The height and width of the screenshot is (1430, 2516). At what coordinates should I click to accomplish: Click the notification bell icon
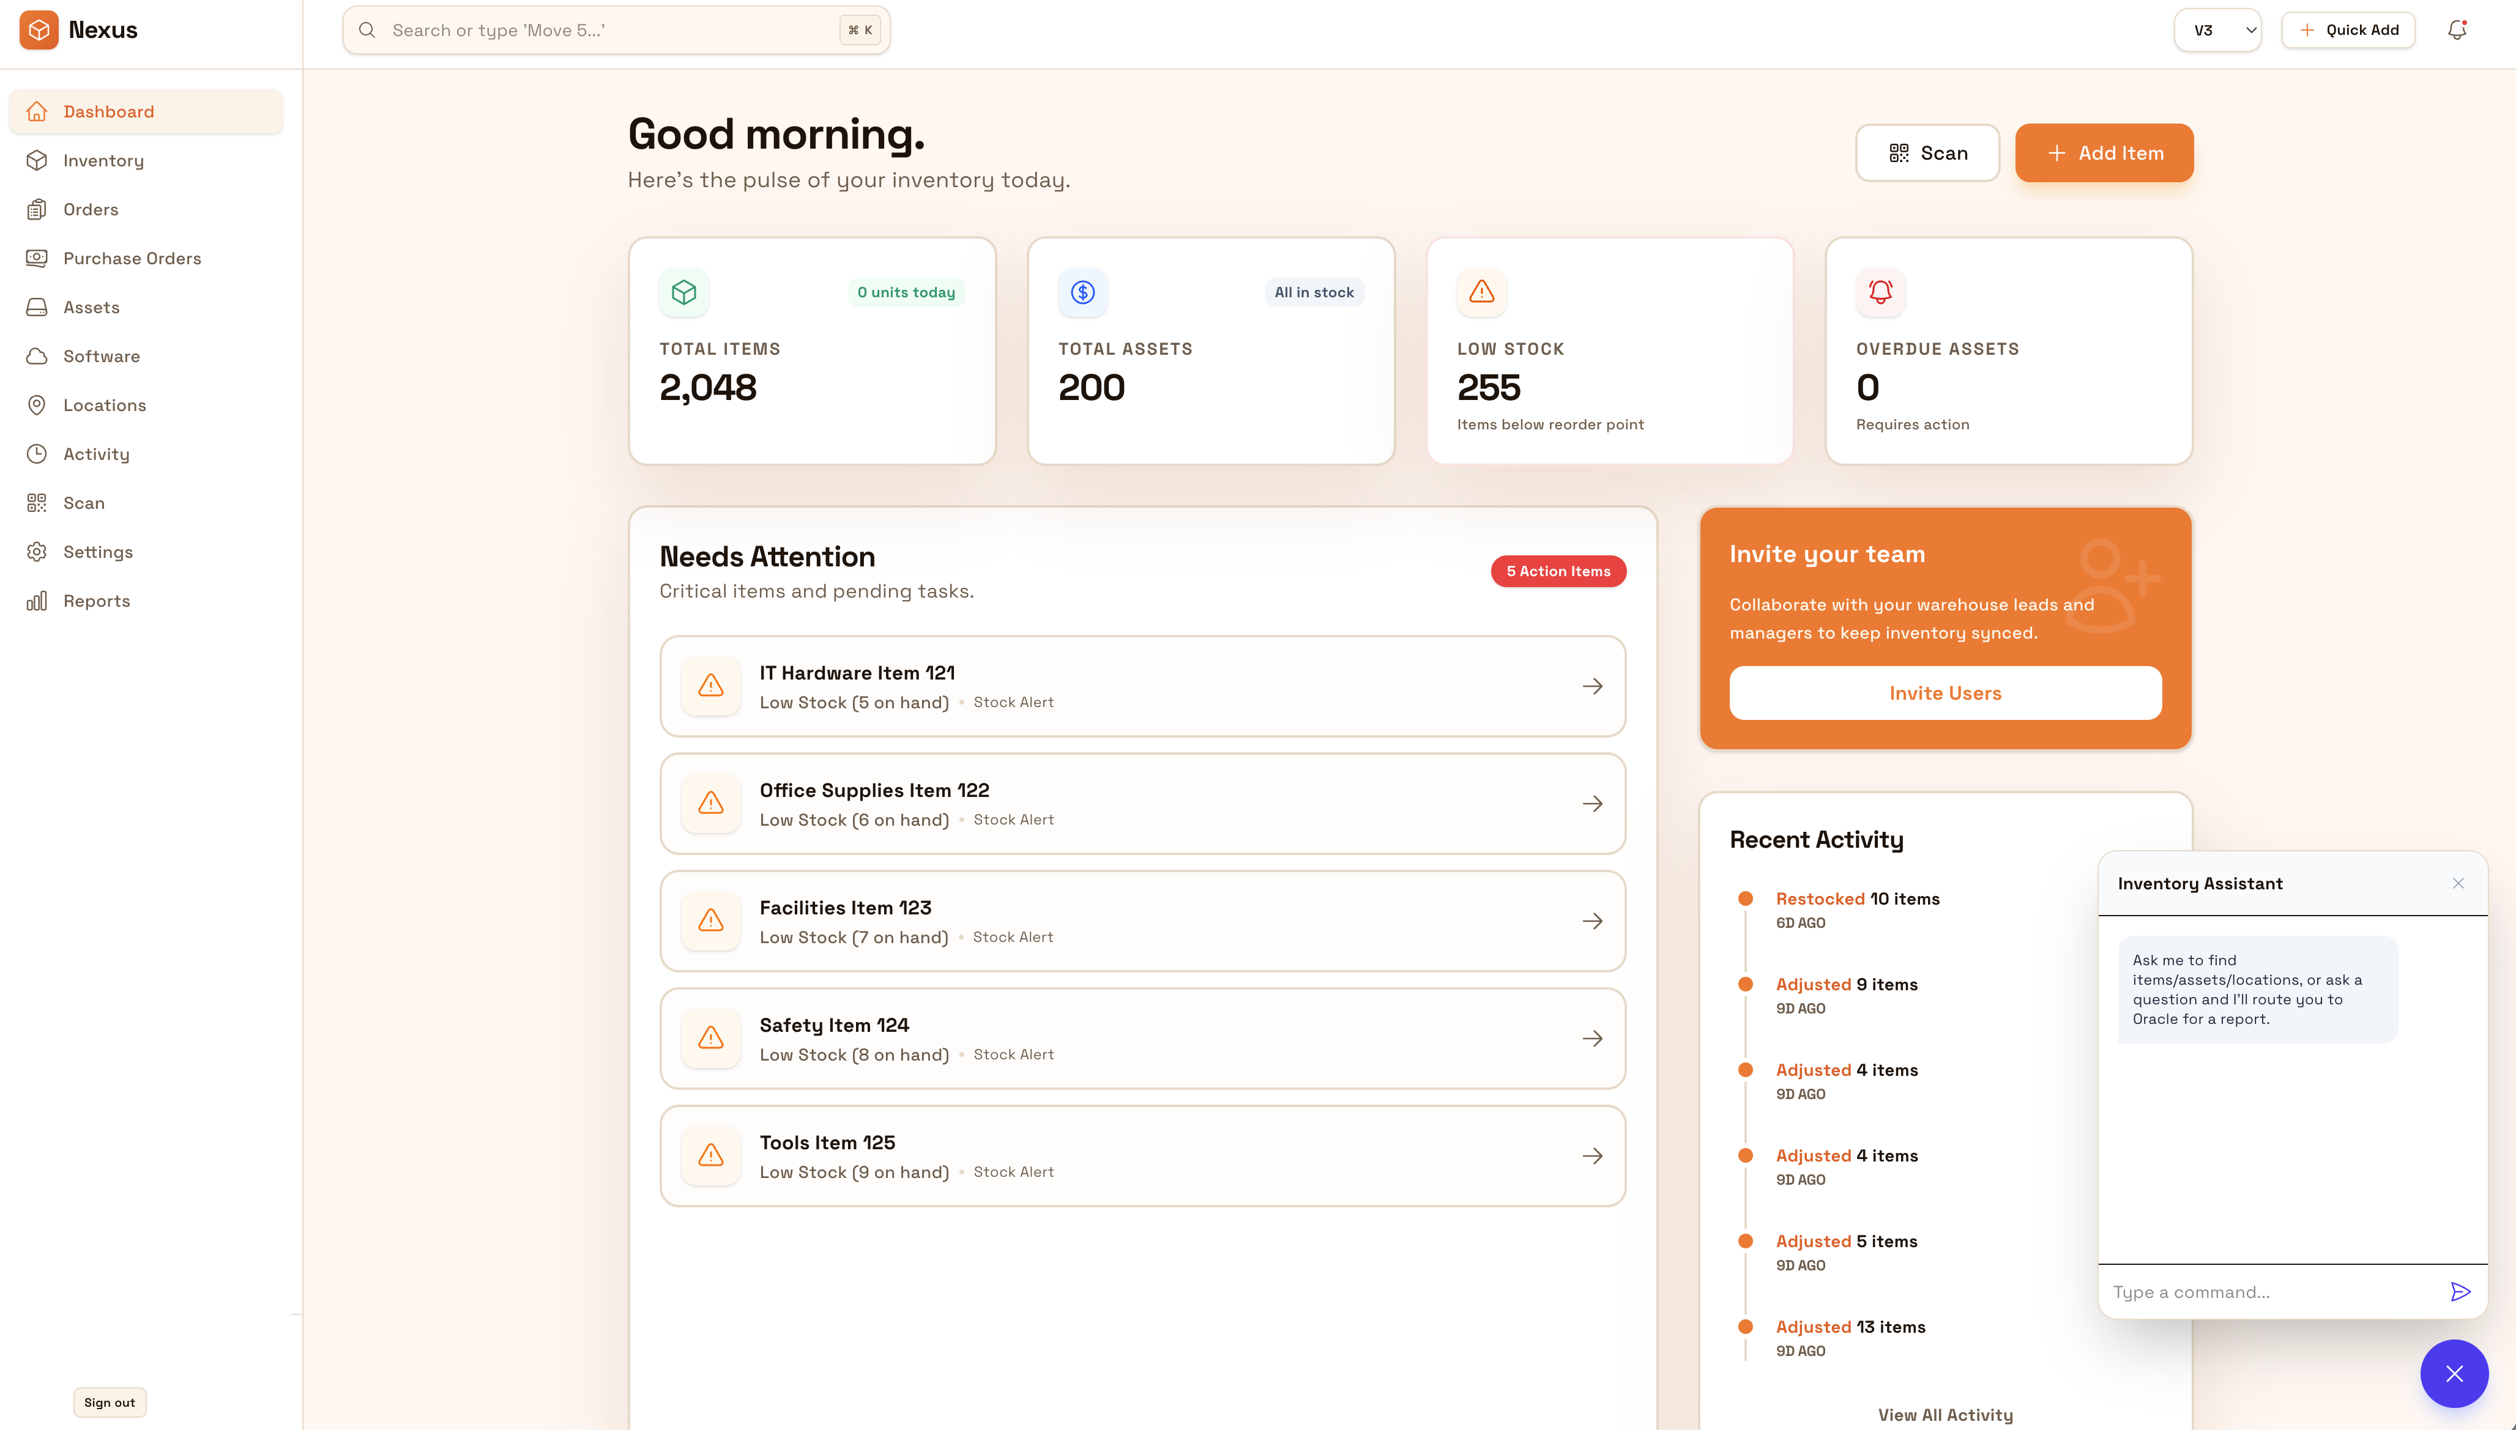pos(2457,29)
